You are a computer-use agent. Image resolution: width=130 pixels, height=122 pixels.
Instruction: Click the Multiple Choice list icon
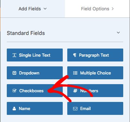75,73
